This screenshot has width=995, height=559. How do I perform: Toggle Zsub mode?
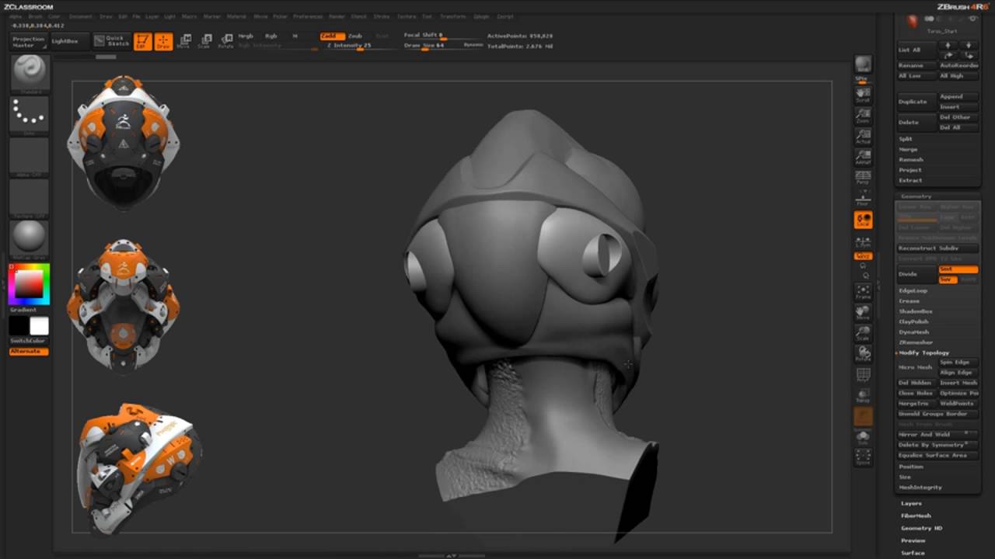pos(355,36)
